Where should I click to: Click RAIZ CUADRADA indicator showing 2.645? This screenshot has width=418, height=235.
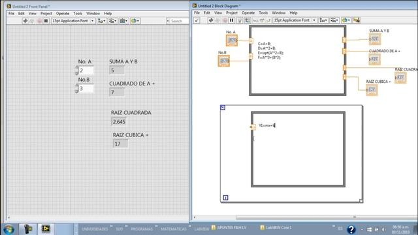(x=119, y=122)
